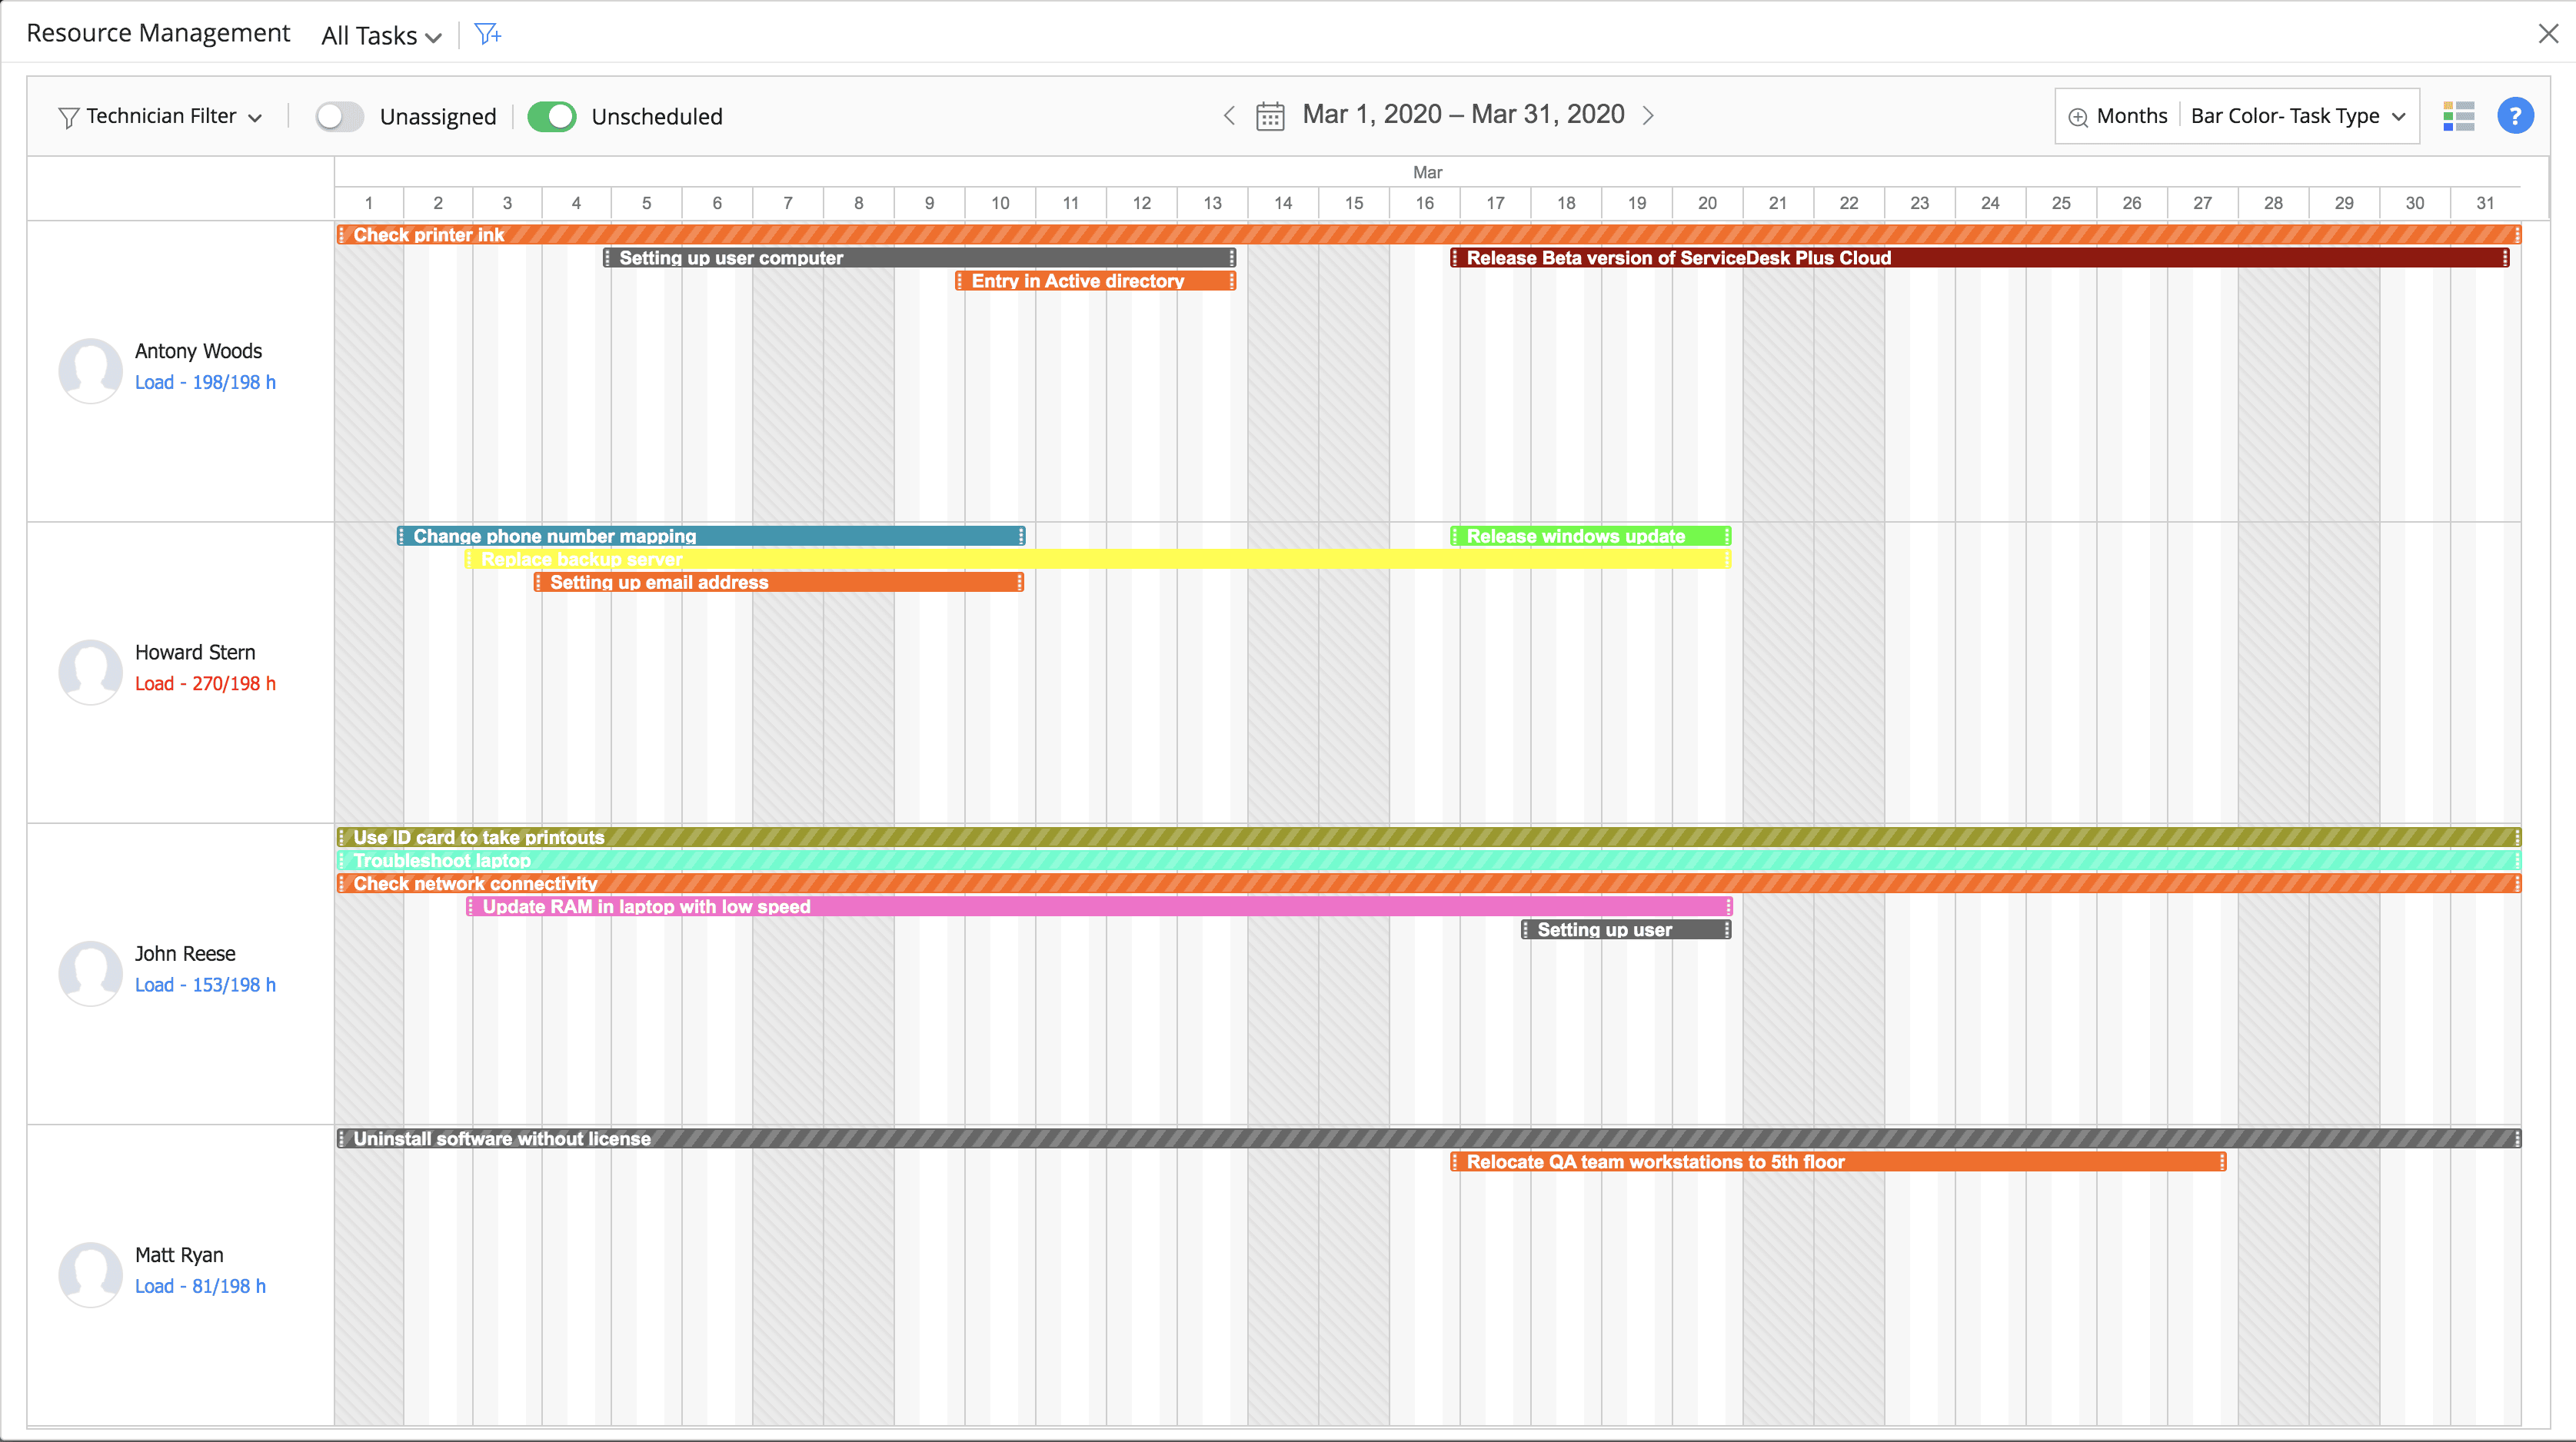Open the calendar date picker icon
Viewport: 2576px width, 1442px height.
click(1270, 117)
